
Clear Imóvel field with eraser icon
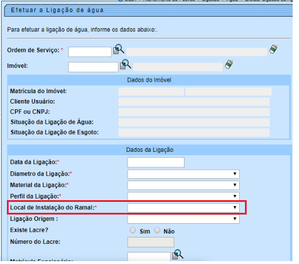[229, 64]
